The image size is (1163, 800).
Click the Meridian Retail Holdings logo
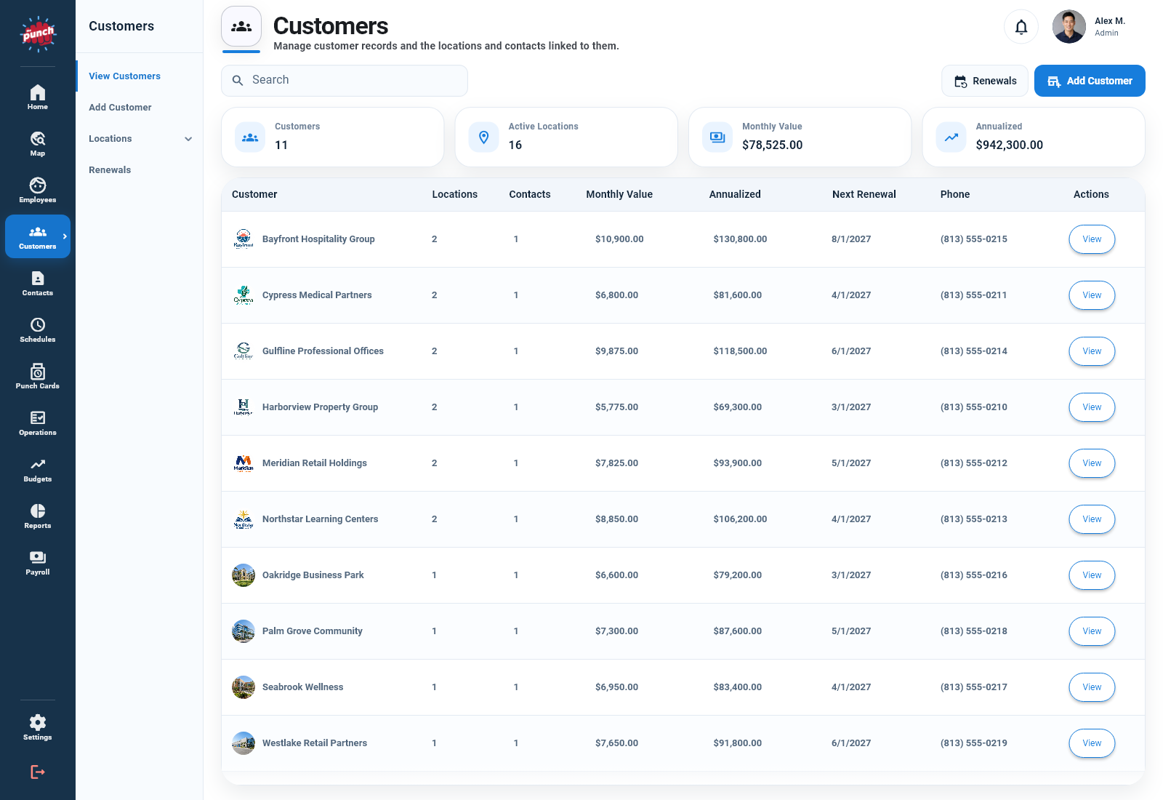click(x=244, y=463)
